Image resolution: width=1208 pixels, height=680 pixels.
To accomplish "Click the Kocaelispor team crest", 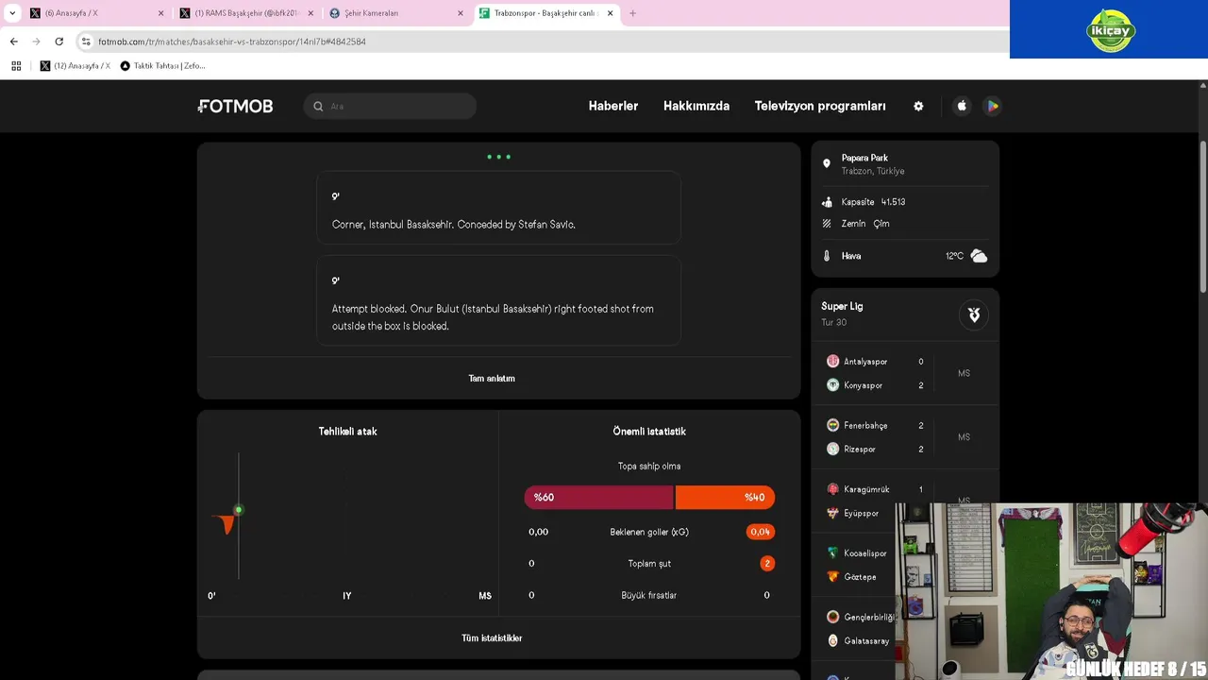I will coord(832,553).
